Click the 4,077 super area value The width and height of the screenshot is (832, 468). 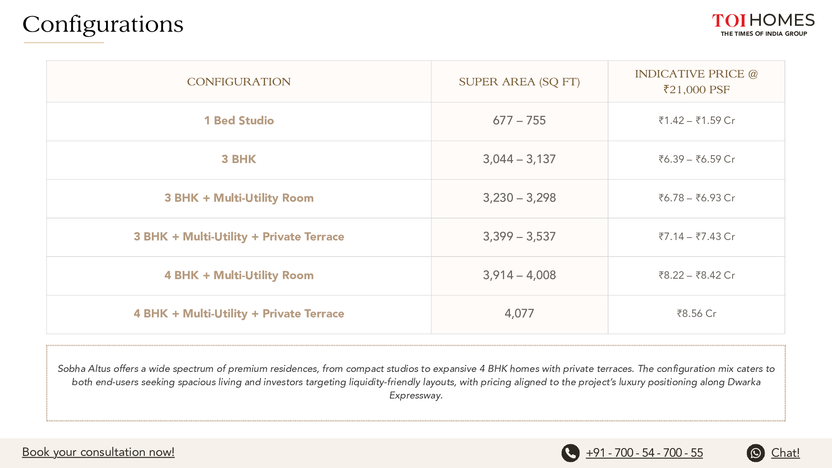point(519,314)
